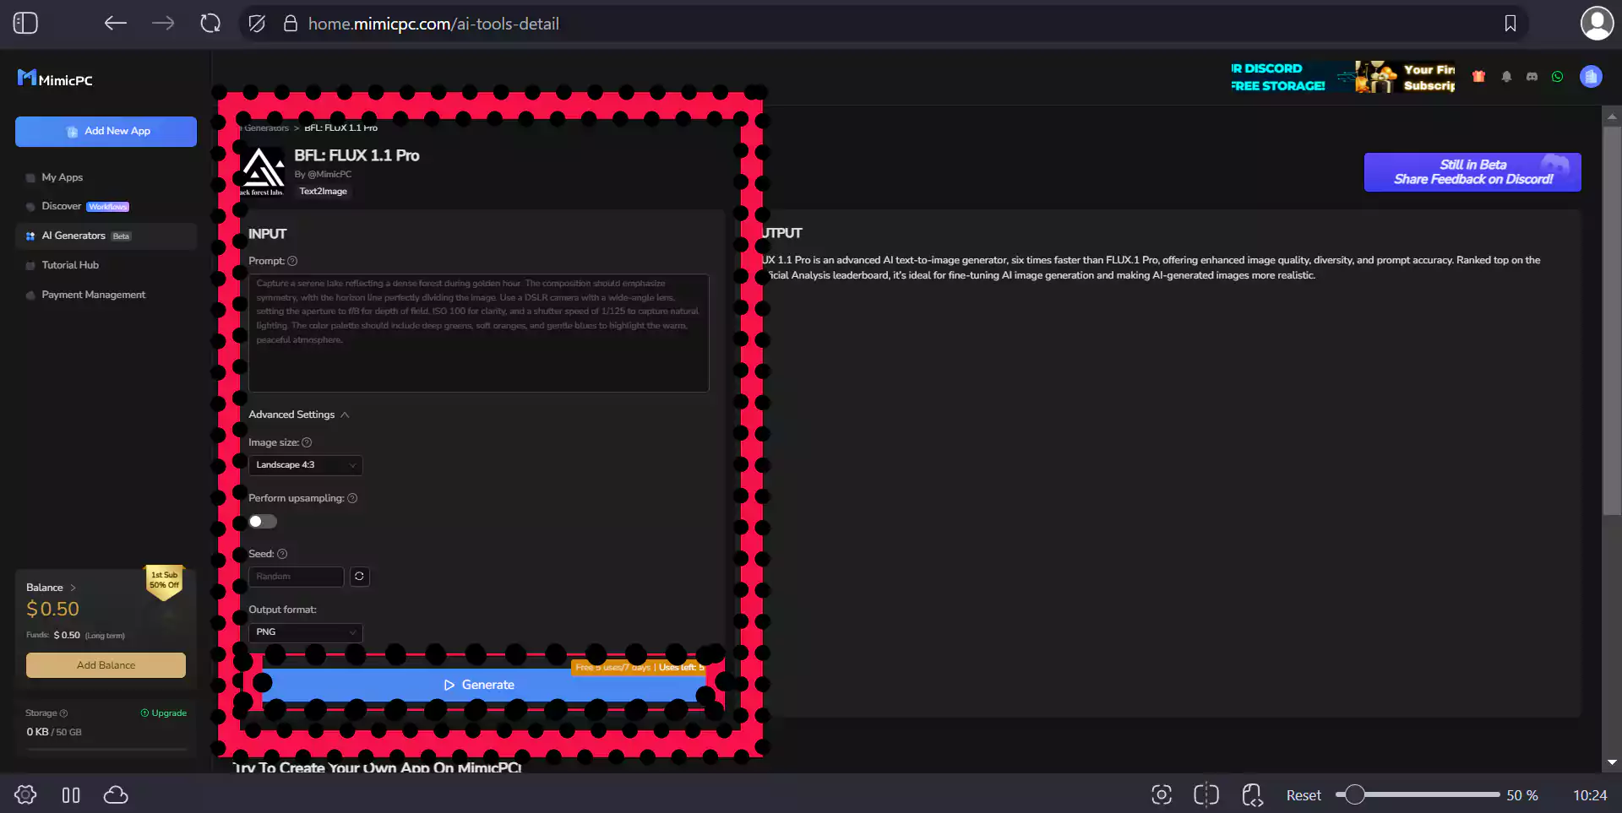Select AI Generators in the sidebar
Image resolution: width=1622 pixels, height=813 pixels.
coord(106,236)
